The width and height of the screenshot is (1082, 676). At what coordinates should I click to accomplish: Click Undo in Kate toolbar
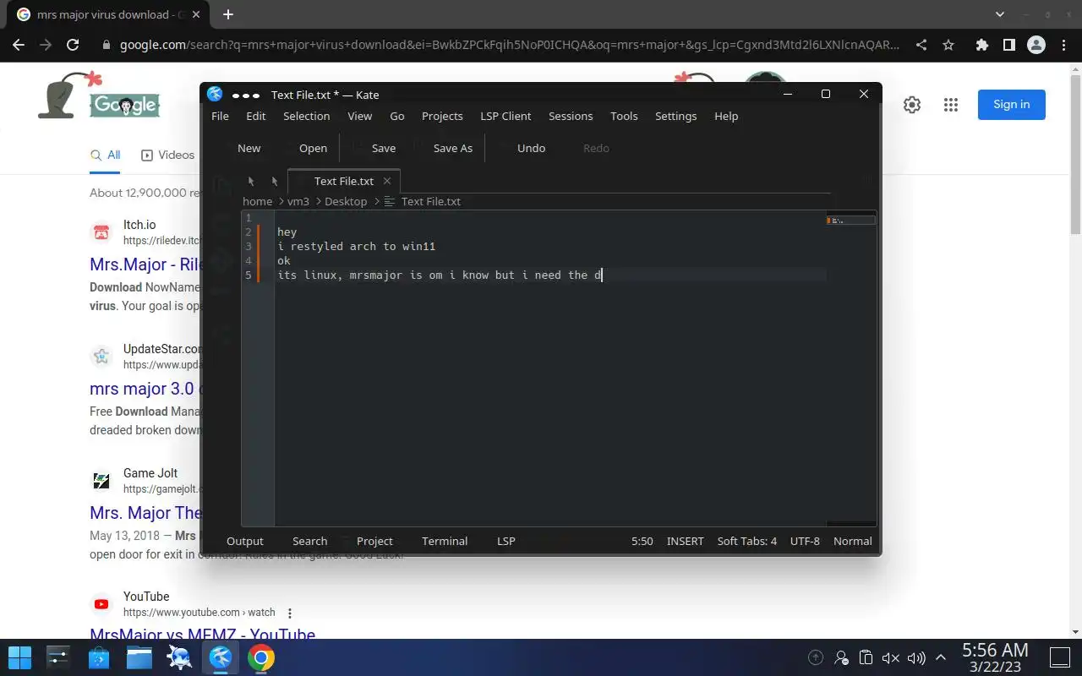tap(531, 148)
